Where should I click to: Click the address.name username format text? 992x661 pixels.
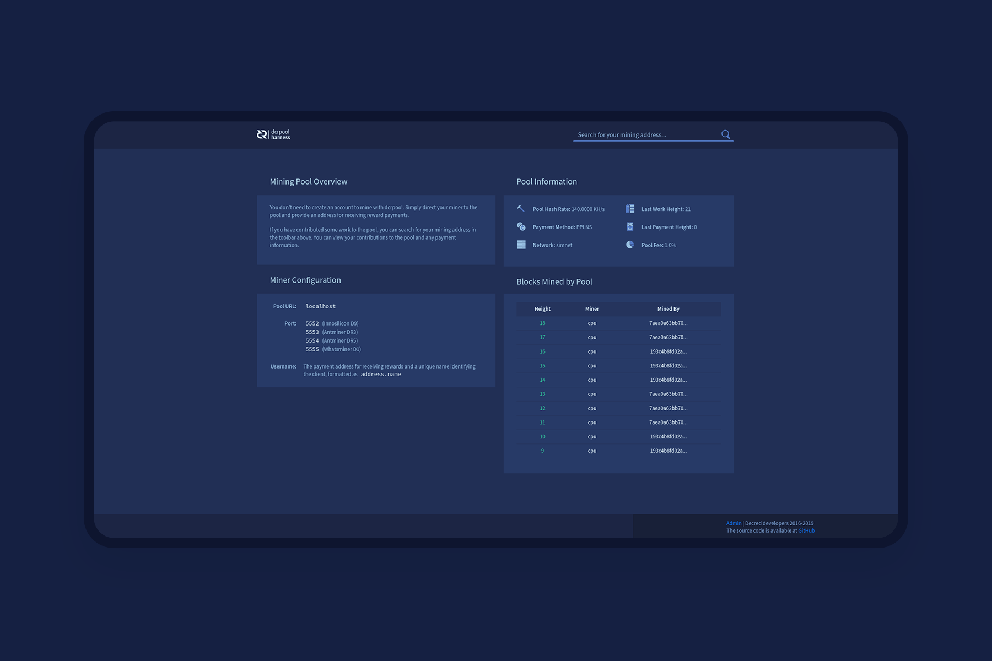click(x=381, y=375)
